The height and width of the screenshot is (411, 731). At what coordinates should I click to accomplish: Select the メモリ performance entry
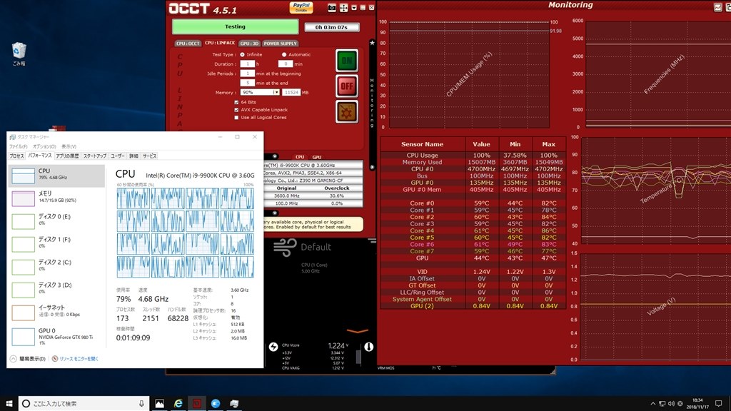pyautogui.click(x=56, y=198)
